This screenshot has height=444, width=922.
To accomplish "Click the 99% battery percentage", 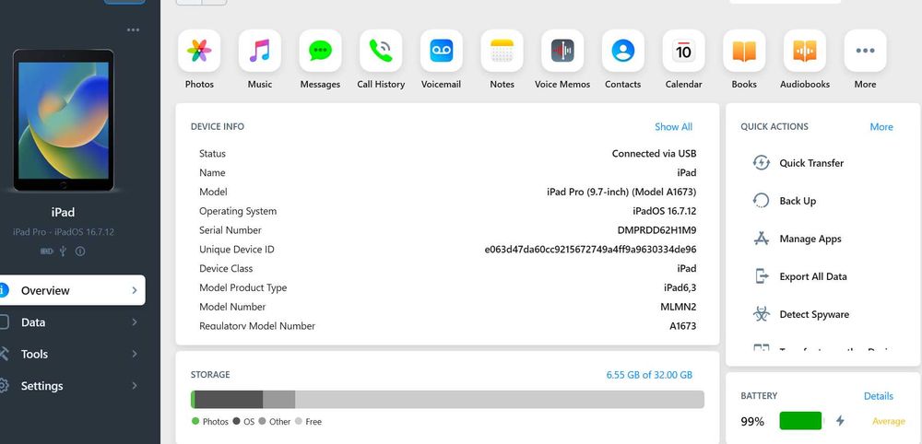I will pyautogui.click(x=752, y=421).
